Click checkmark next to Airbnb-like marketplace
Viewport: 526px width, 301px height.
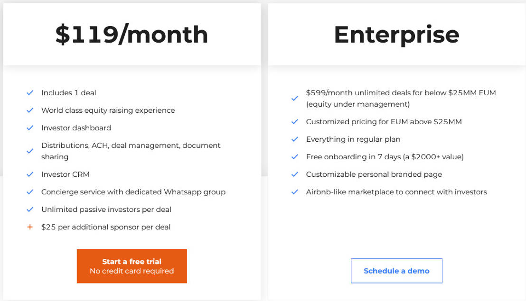pos(295,192)
